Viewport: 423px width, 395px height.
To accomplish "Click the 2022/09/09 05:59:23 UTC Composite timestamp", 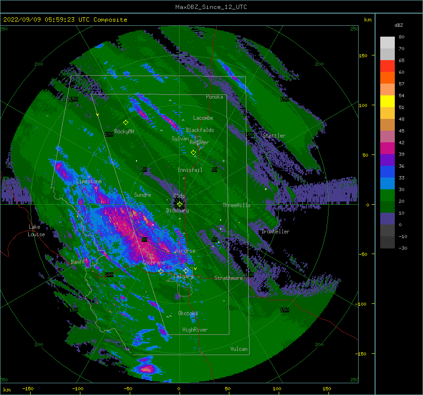I will (x=65, y=20).
